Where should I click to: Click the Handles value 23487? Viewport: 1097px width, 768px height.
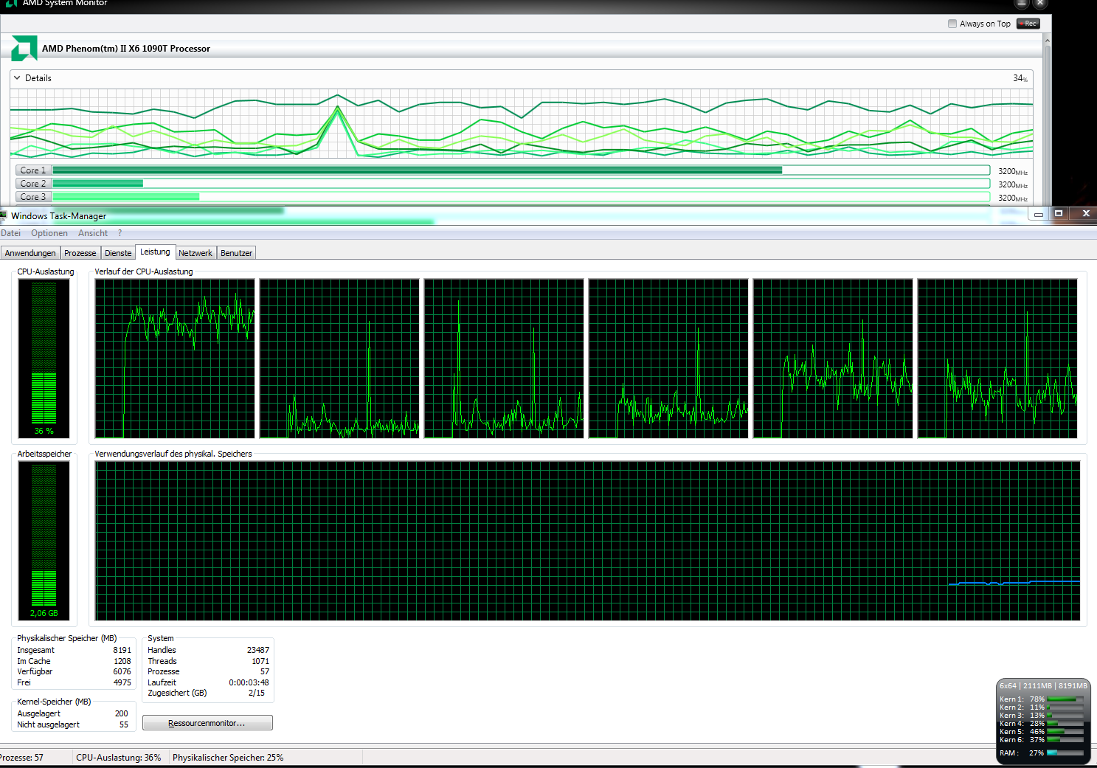(257, 650)
